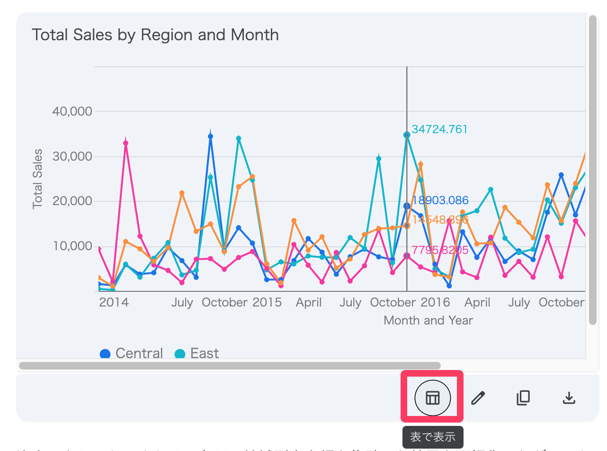Viewport: 607px width, 451px height.
Task: Click the blue Central legend dot
Action: [105, 354]
